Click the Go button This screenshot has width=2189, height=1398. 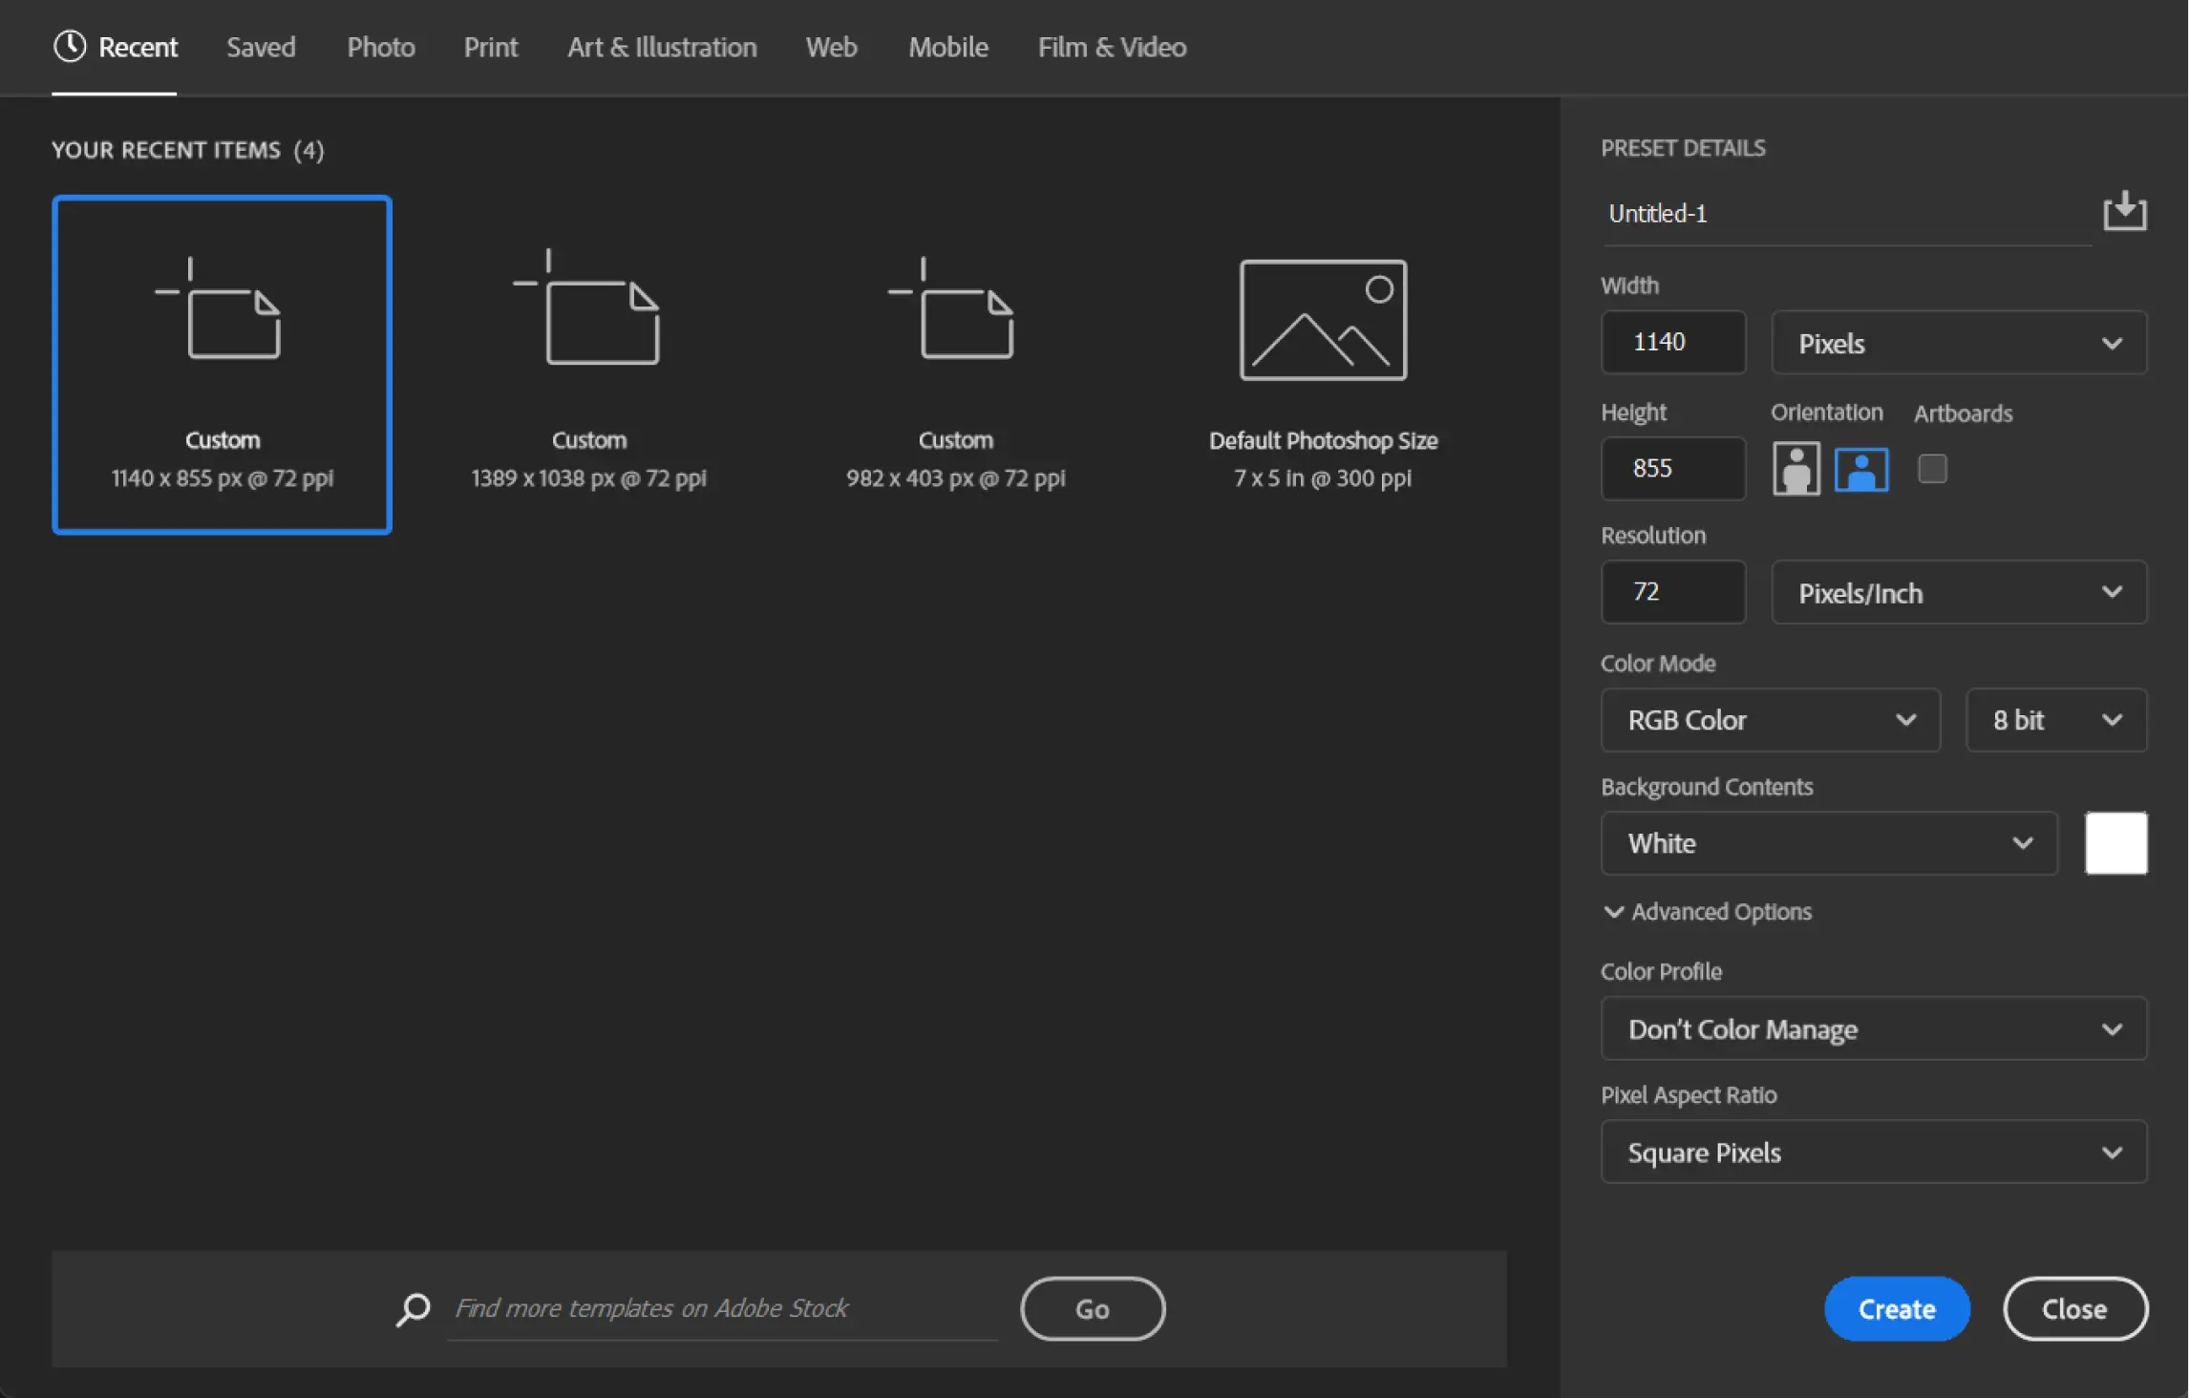pyautogui.click(x=1092, y=1308)
